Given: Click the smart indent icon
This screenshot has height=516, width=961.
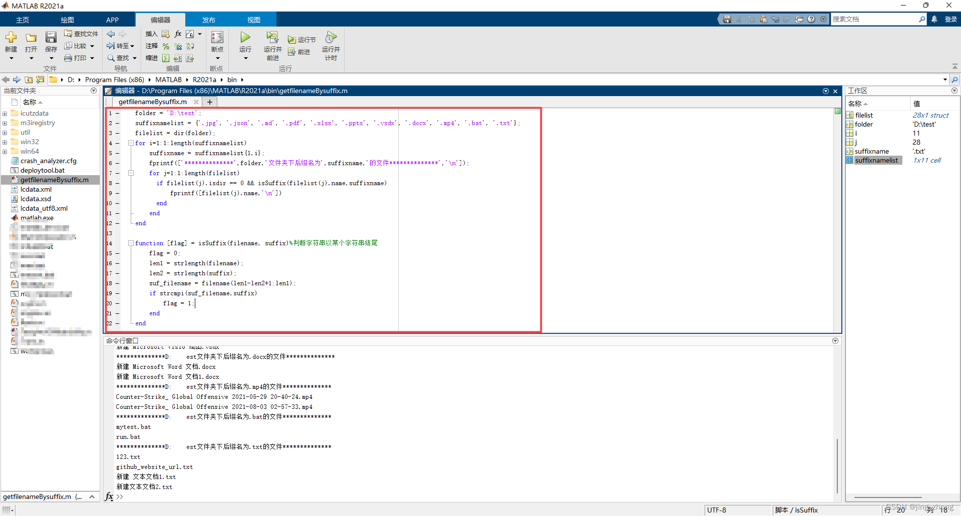Looking at the screenshot, I should coord(166,58).
